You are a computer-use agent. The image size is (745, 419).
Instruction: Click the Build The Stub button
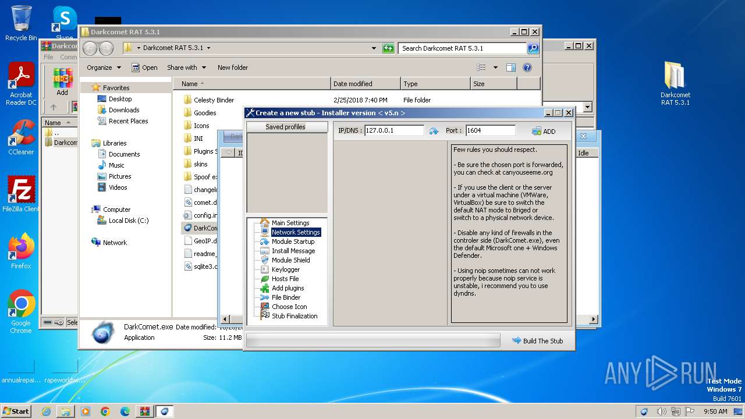pyautogui.click(x=537, y=341)
